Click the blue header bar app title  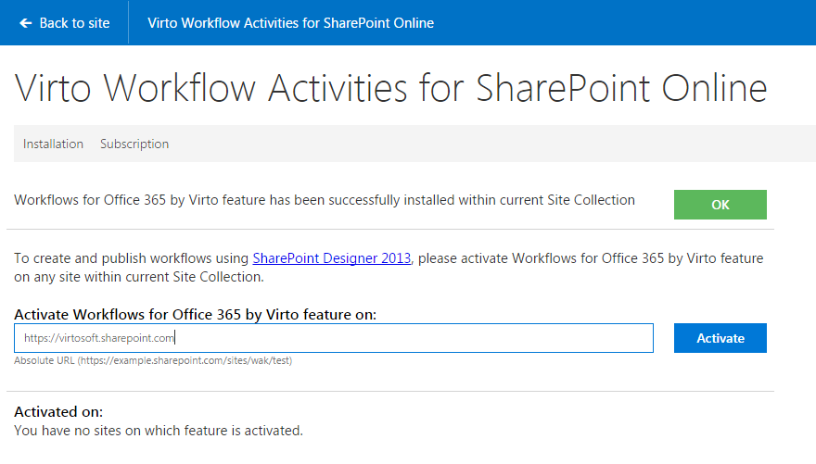point(290,23)
